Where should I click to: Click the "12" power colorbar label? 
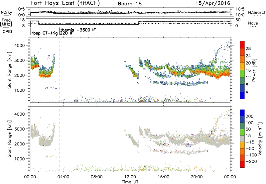coord(248,78)
